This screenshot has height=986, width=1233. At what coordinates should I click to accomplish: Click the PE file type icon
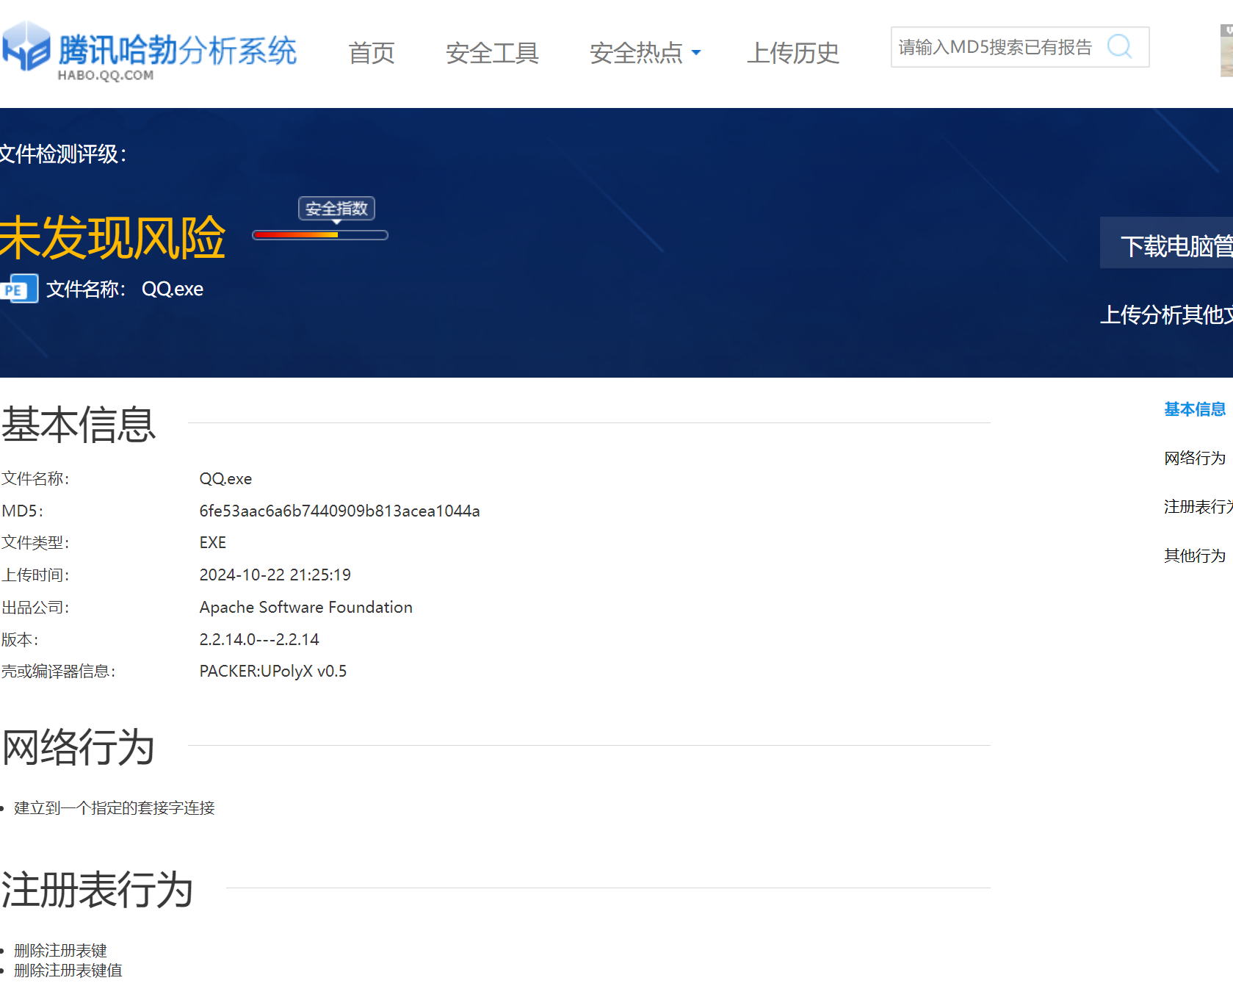(19, 289)
